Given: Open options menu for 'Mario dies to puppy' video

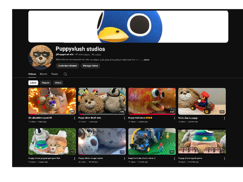Looking at the screenshot, I should point(224,118).
